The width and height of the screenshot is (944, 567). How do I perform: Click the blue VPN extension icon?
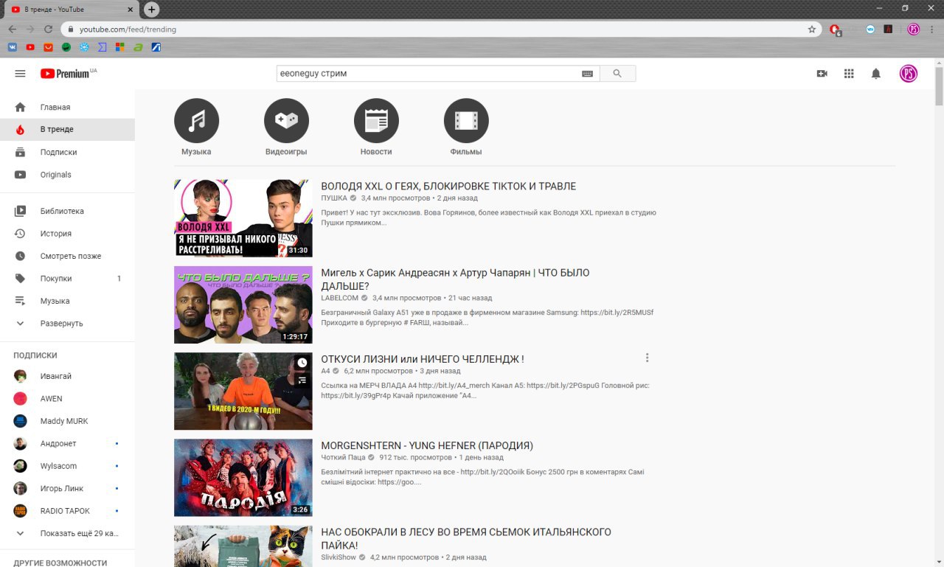point(870,29)
